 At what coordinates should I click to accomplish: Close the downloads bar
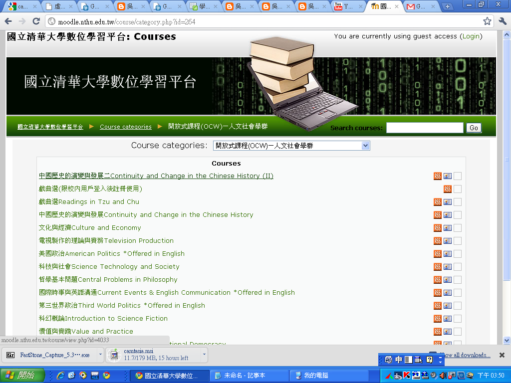(x=502, y=355)
